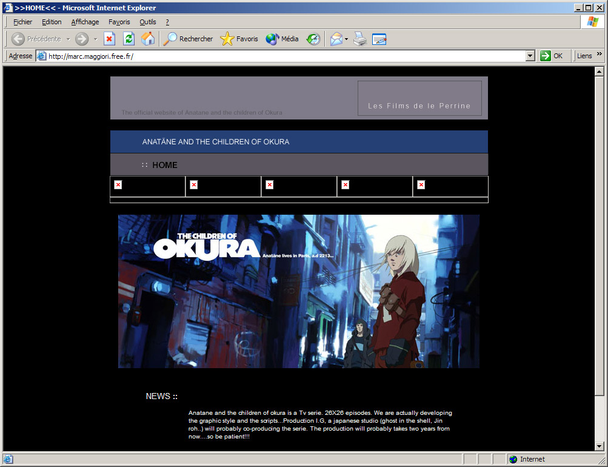Click the ANATÄNE AND THE CHILDREN OF OKURA heading
This screenshot has height=467, width=608.
[216, 142]
